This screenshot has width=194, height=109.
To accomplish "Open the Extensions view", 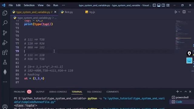I will pyautogui.click(x=5, y=52).
